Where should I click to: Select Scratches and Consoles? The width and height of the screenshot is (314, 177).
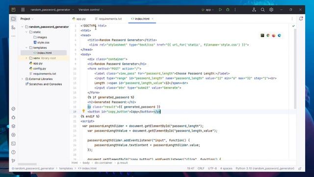click(44, 84)
